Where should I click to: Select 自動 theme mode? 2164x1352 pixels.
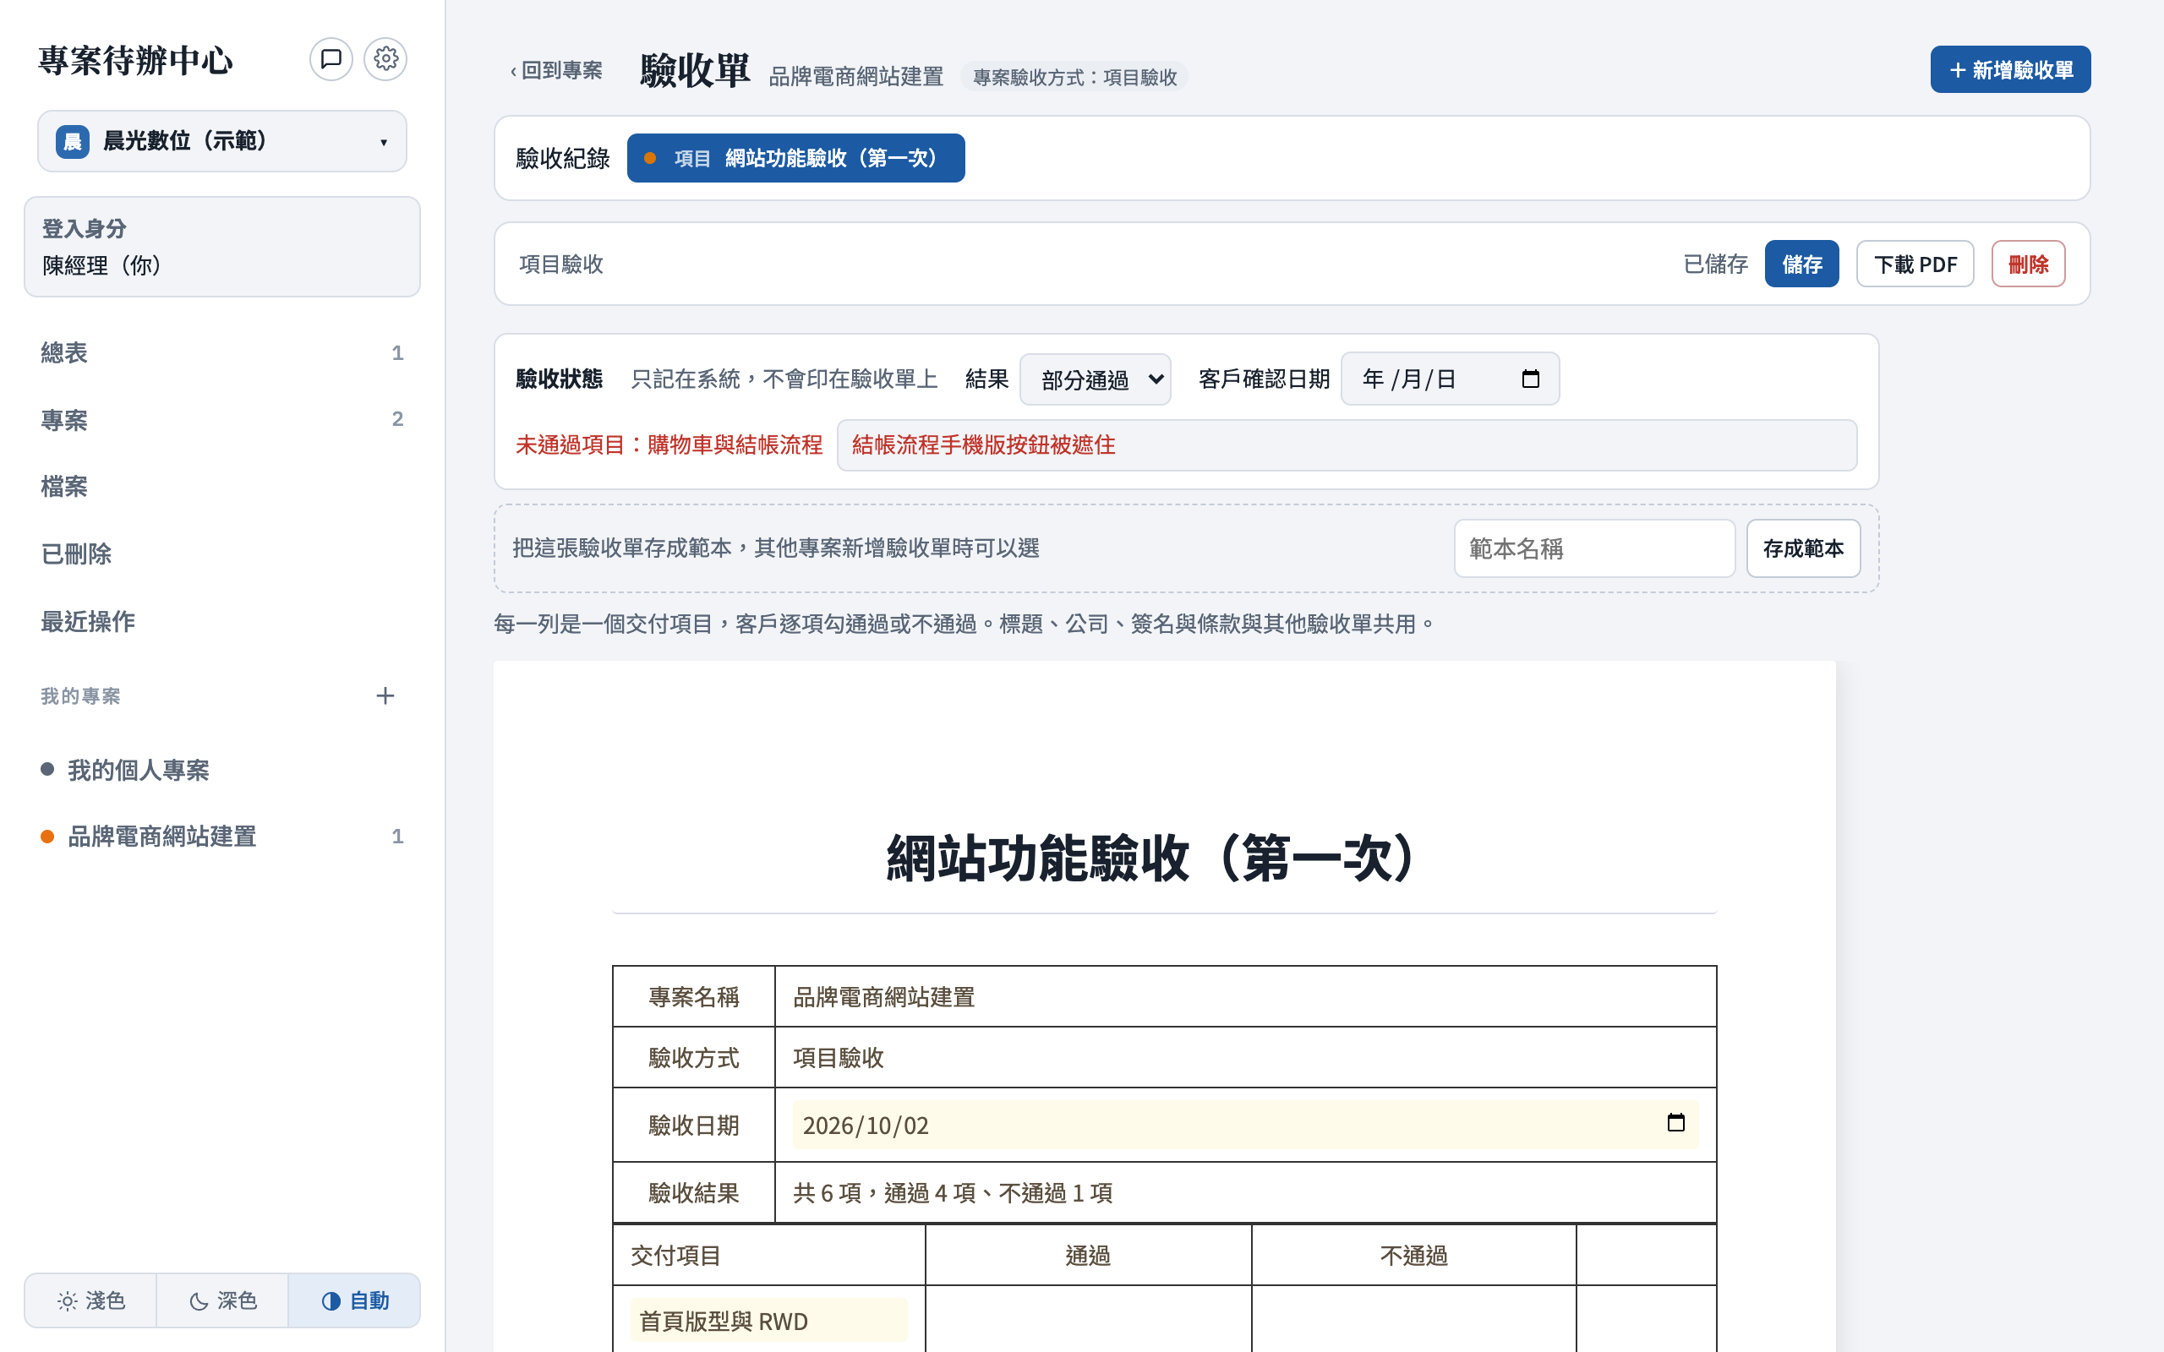coord(354,1300)
